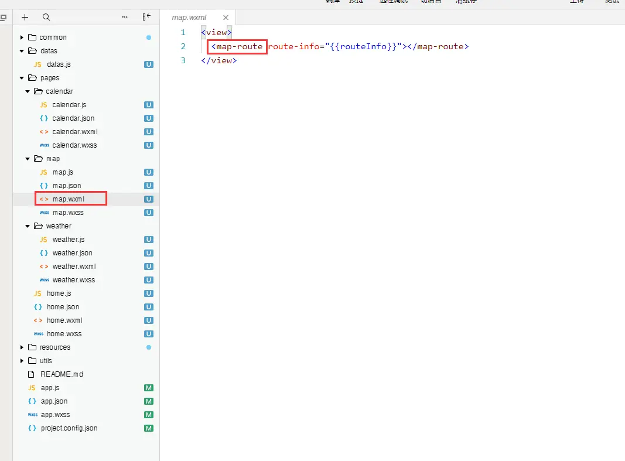Viewport: 625px width, 461px height.
Task: Expand the resources folder
Action: click(22, 347)
